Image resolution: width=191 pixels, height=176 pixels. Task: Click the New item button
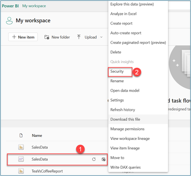(x=23, y=37)
